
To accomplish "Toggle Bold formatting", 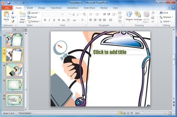I will 45,20.
